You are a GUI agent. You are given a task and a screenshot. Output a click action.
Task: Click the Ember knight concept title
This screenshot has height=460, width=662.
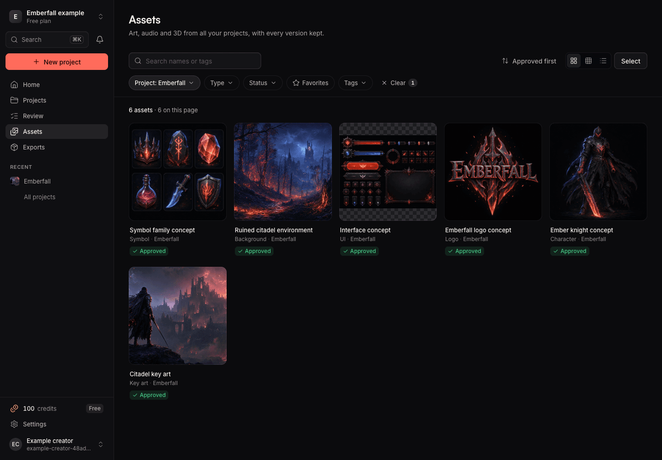[582, 230]
